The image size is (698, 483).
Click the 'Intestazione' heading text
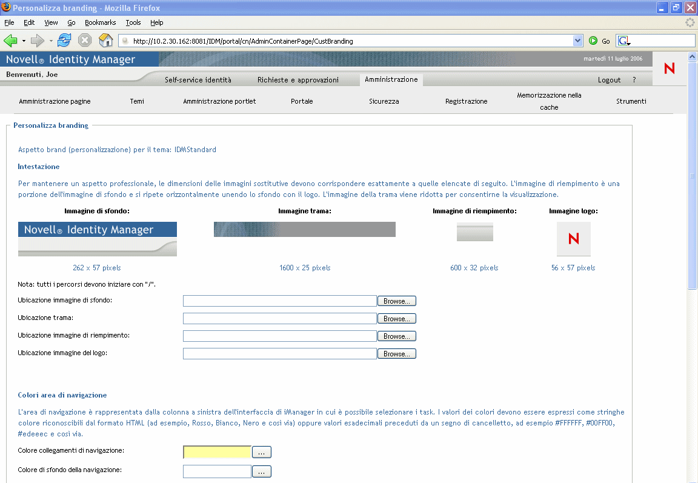coord(38,167)
